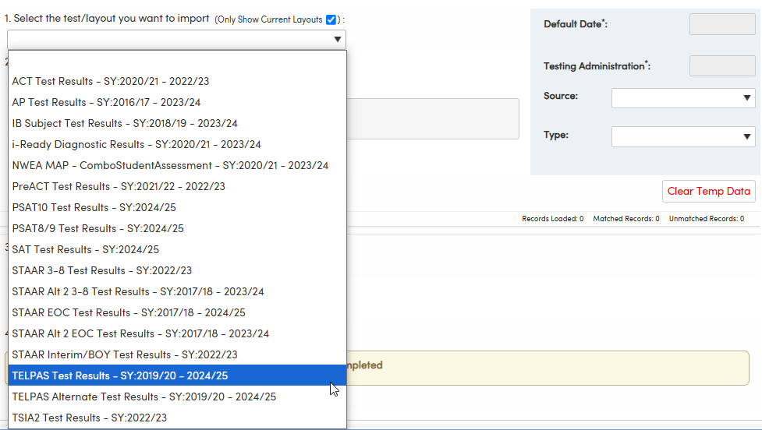
Task: Select STAAR EOC Test Results option
Action: click(x=177, y=312)
